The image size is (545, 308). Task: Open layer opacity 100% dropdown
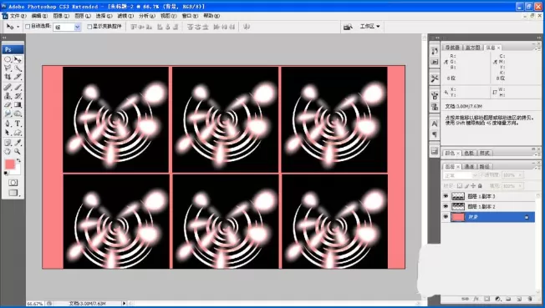click(520, 175)
